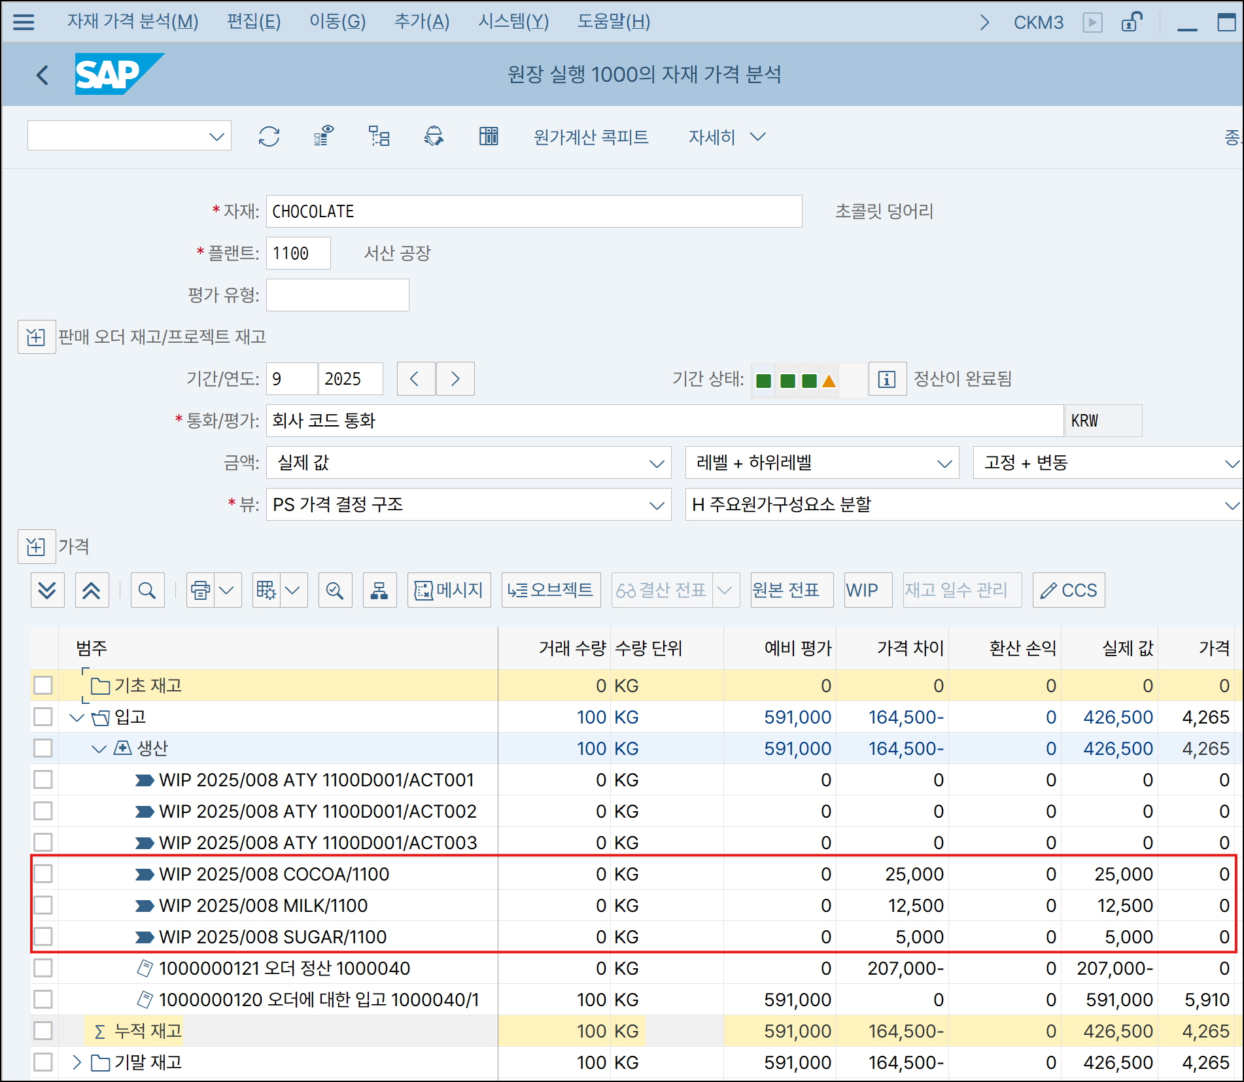The width and height of the screenshot is (1244, 1082).
Task: Expand all tree nodes icon
Action: tap(47, 590)
